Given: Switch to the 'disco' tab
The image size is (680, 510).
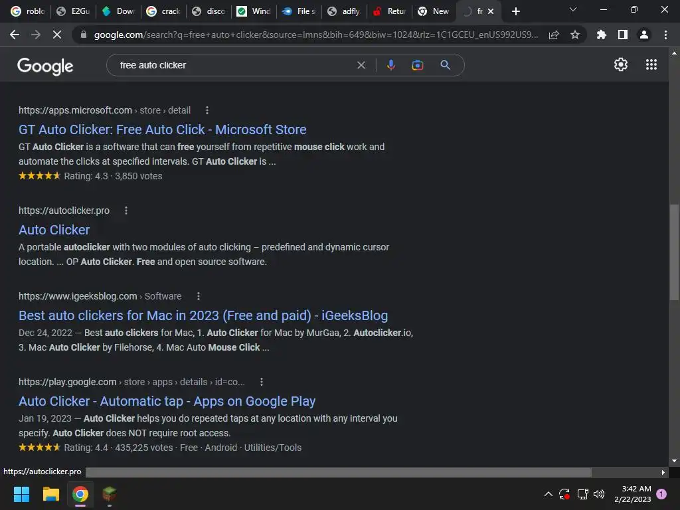Looking at the screenshot, I should click(208, 11).
